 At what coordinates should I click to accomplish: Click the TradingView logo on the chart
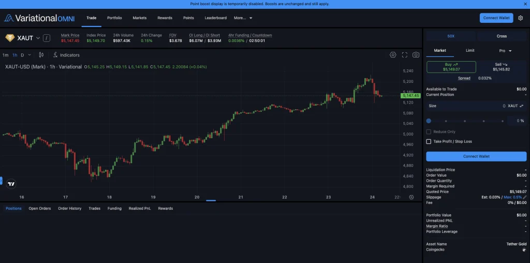(11, 184)
